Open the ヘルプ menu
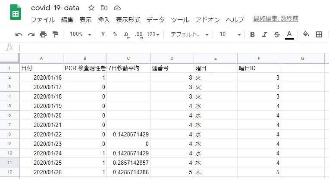This screenshot has width=329, height=179. point(235,20)
